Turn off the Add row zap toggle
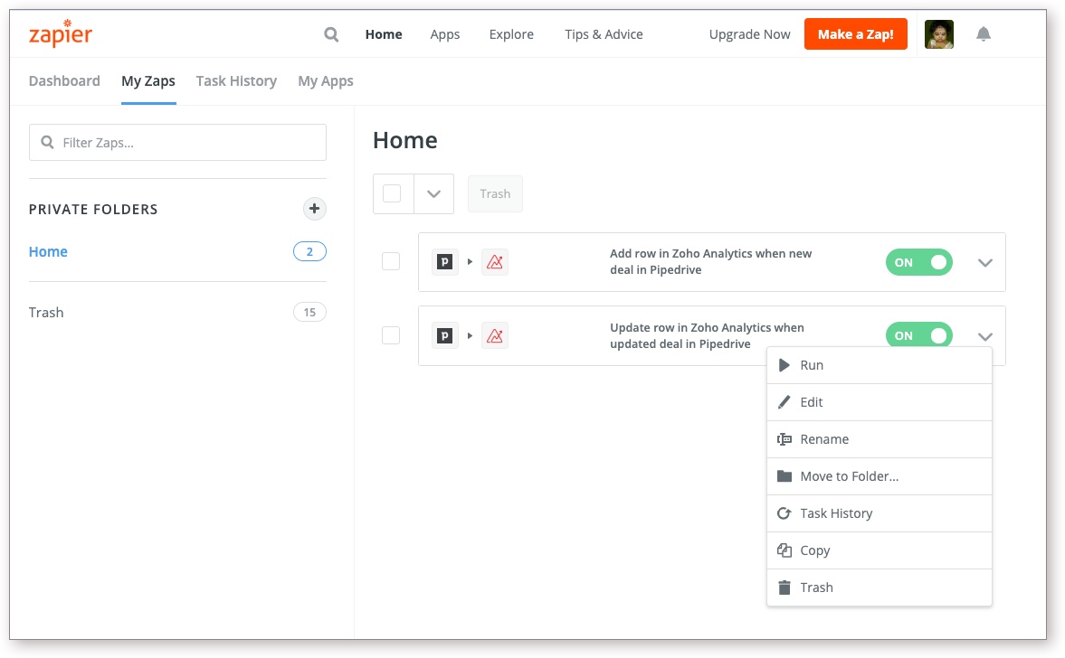 918,262
